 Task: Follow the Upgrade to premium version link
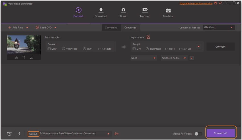click(x=196, y=3)
